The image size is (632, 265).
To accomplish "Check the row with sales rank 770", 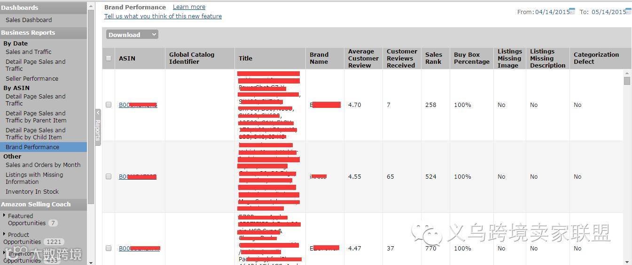I will [x=109, y=248].
